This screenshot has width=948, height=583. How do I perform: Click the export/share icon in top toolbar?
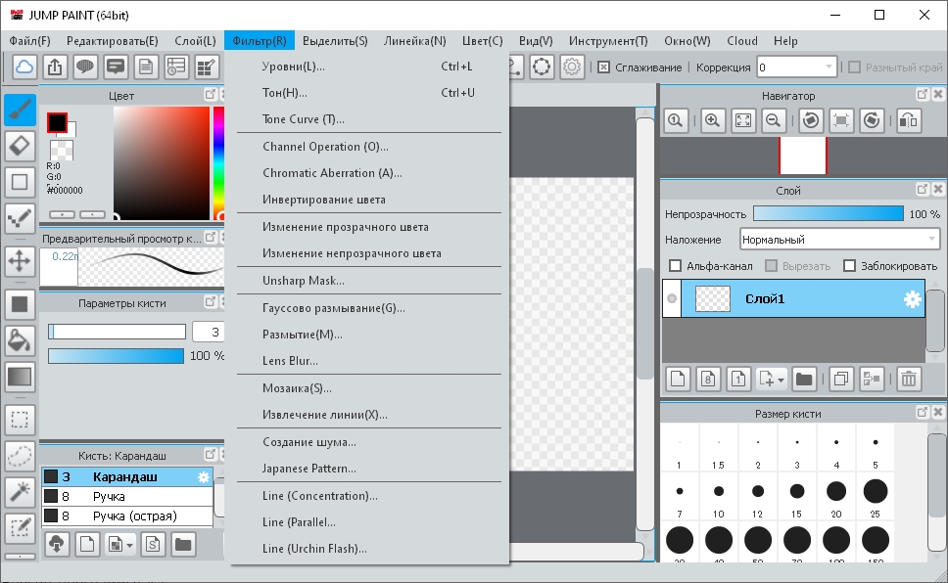[x=55, y=67]
